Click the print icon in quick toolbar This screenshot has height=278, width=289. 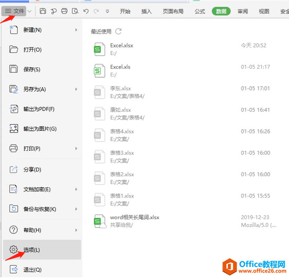64,11
